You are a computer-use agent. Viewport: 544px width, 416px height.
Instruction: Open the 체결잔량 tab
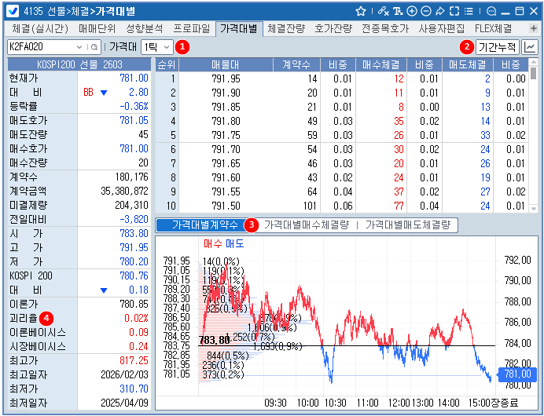(286, 29)
